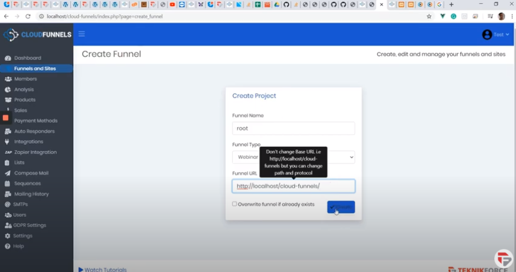Viewport: 516px width, 272px height.
Task: Open Zapier Integration in sidebar
Action: pos(35,152)
